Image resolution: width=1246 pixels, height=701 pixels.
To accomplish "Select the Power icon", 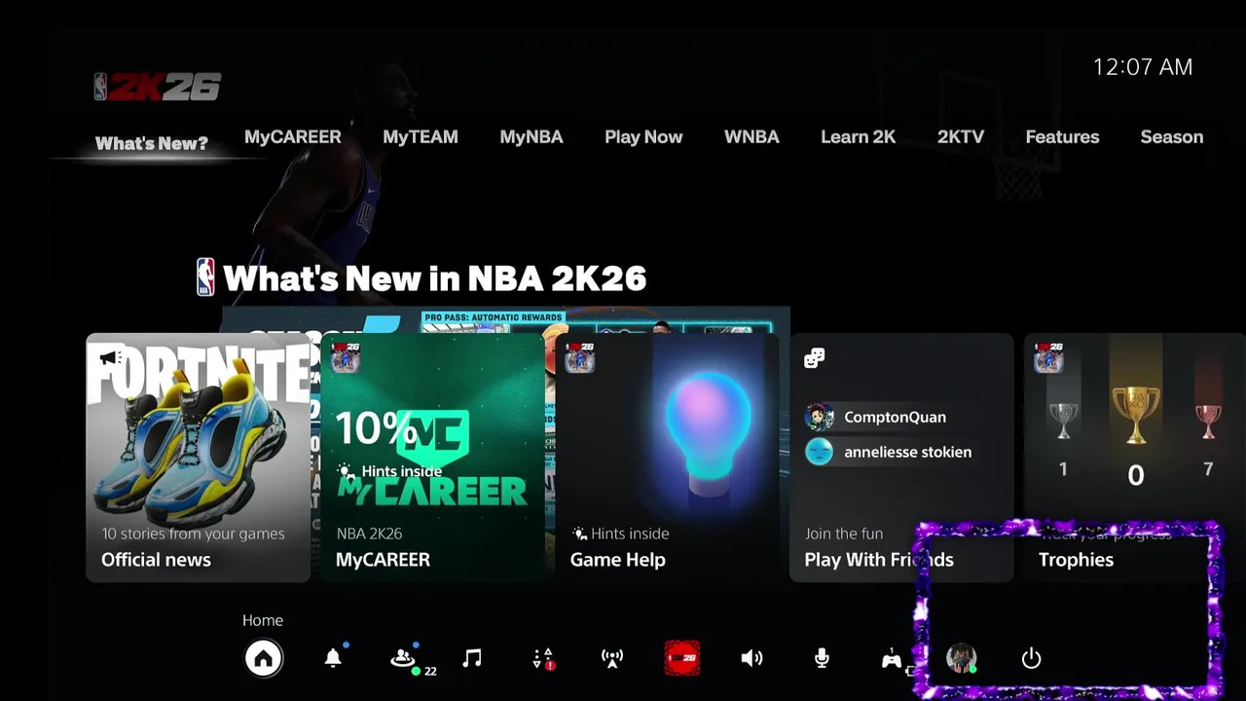I will 1032,659.
